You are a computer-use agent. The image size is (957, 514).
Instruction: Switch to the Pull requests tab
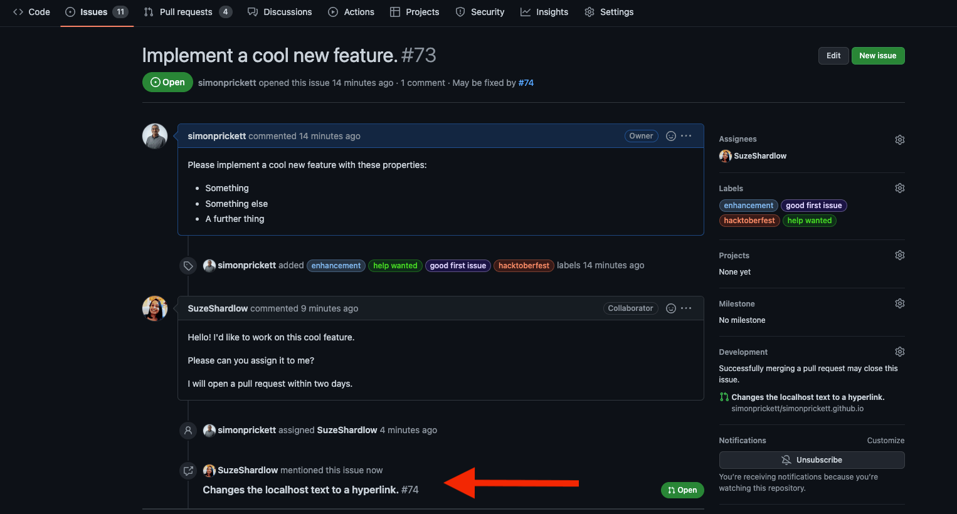pyautogui.click(x=187, y=12)
